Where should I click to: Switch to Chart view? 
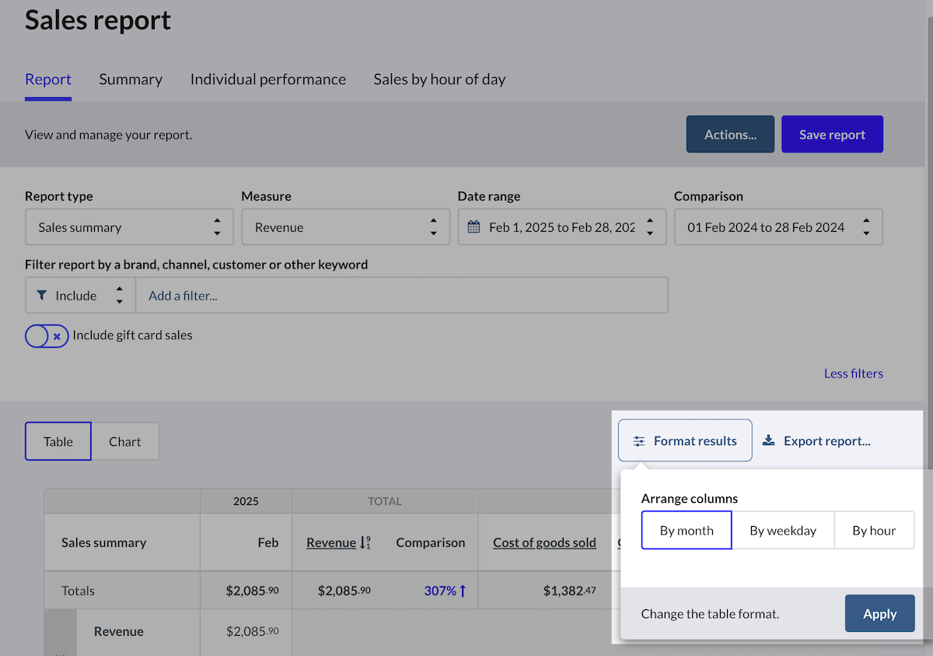coord(125,441)
